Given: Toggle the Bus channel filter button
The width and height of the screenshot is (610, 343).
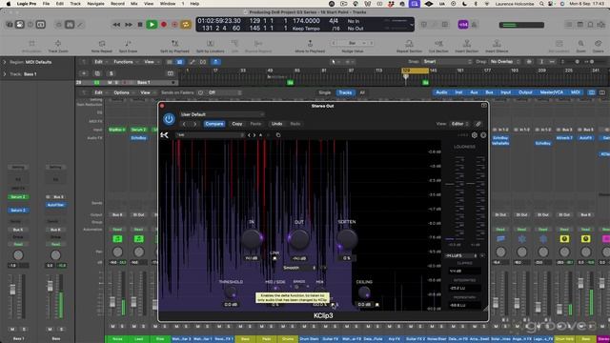Looking at the screenshot, I should point(489,92).
